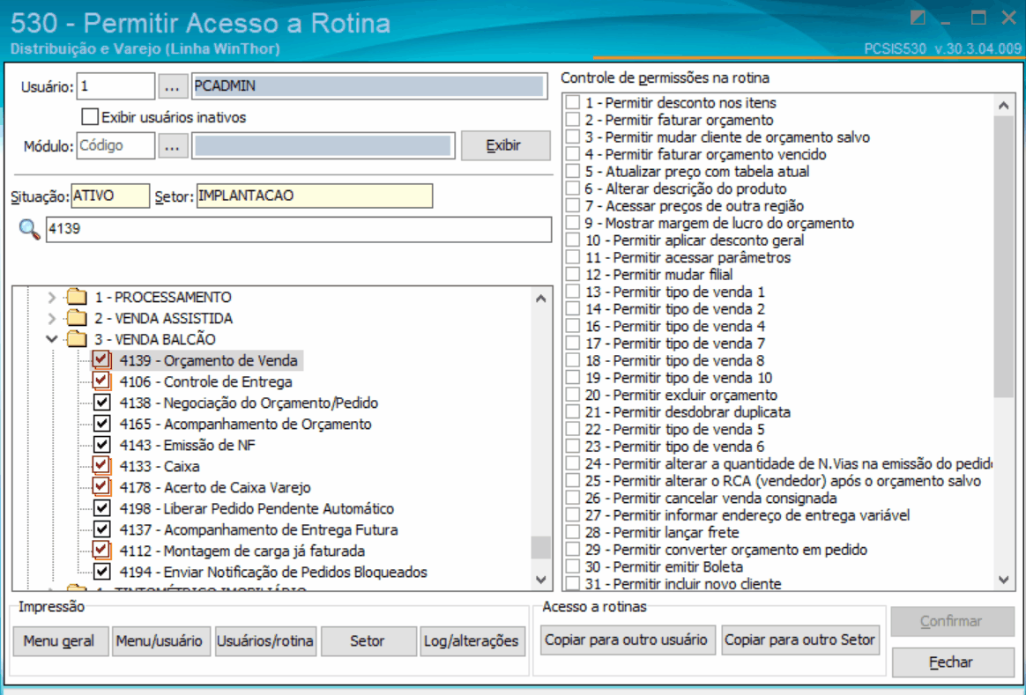This screenshot has height=695, width=1026.
Task: Uncheck 4137 - Acompanhamento de Entrega Futura checkbox
Action: point(101,529)
